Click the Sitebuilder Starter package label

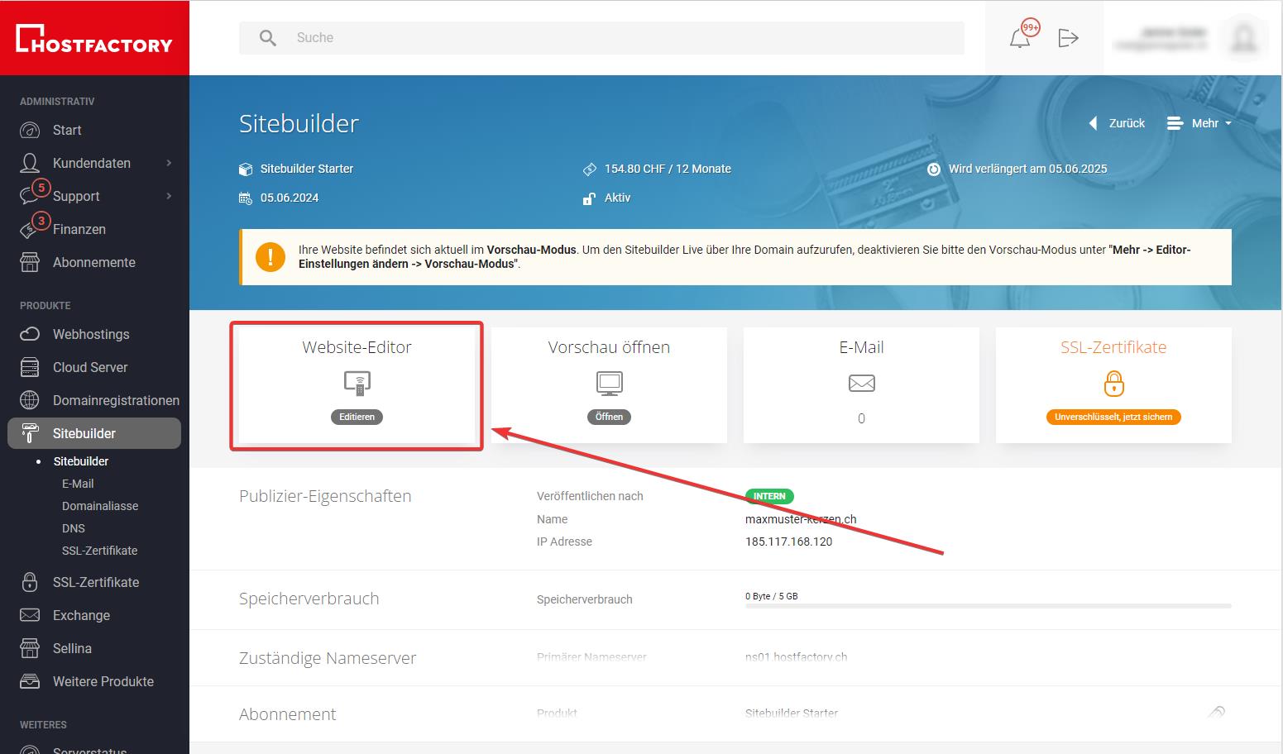pyautogui.click(x=307, y=169)
